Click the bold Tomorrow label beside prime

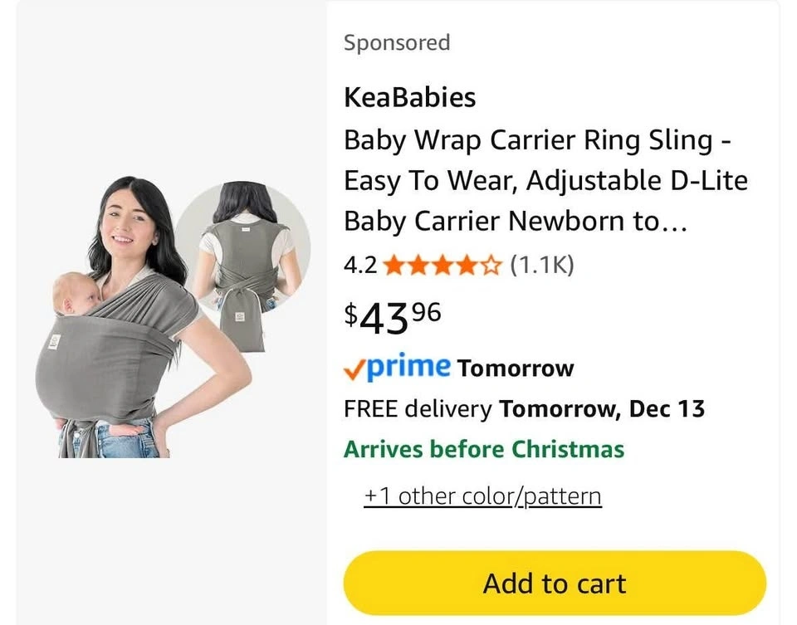[515, 368]
